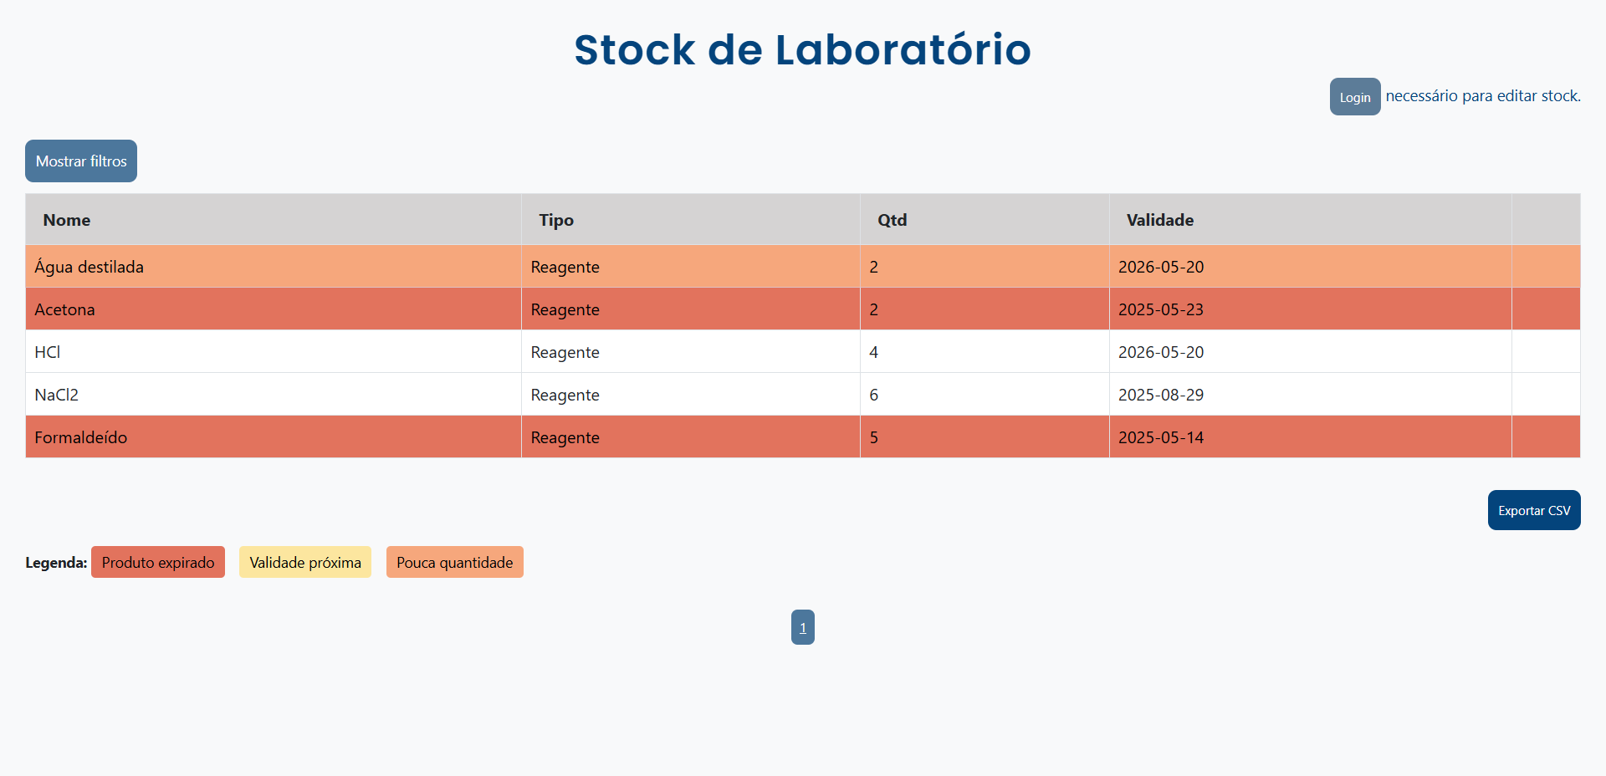Export the table with Exportar CSV
Image resolution: width=1606 pixels, height=776 pixels.
tap(1533, 510)
